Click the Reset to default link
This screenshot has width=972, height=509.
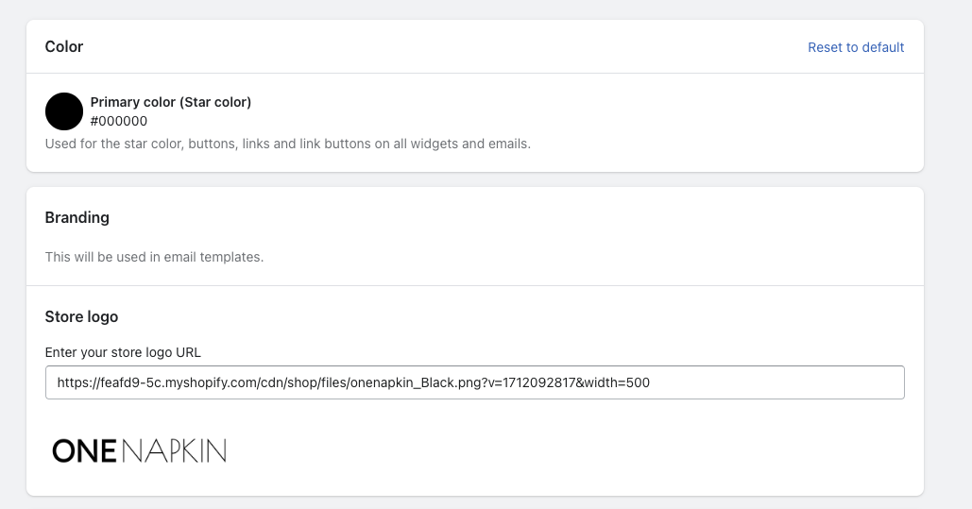856,47
